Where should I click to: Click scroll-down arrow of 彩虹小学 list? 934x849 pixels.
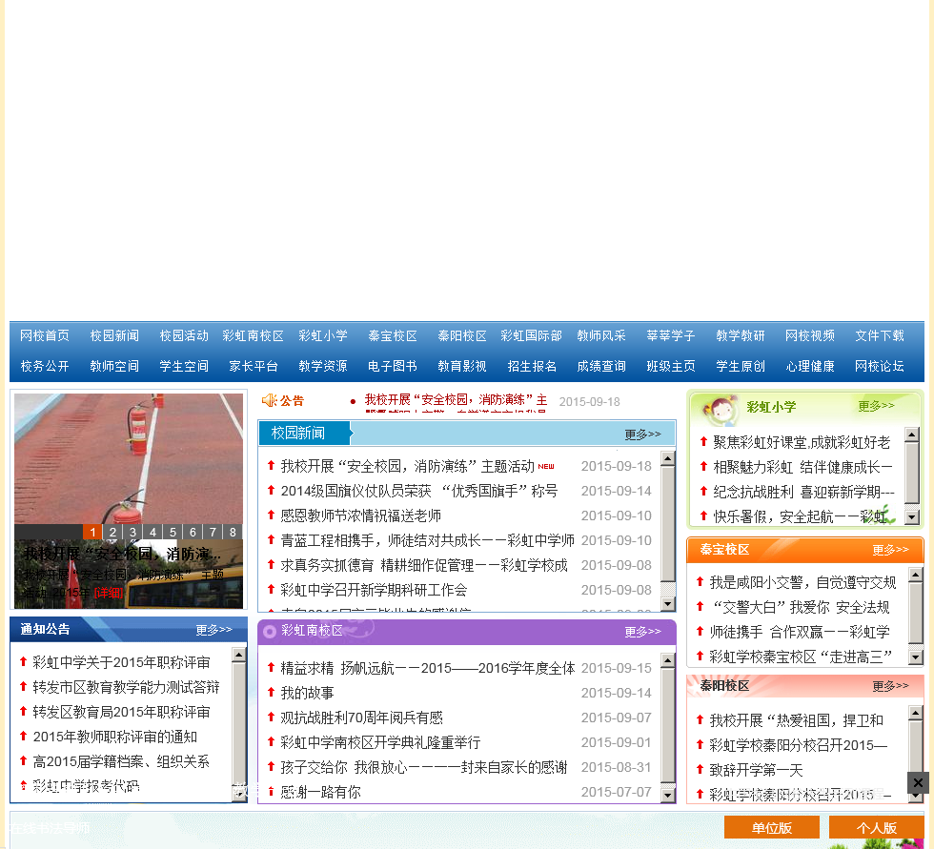click(912, 517)
